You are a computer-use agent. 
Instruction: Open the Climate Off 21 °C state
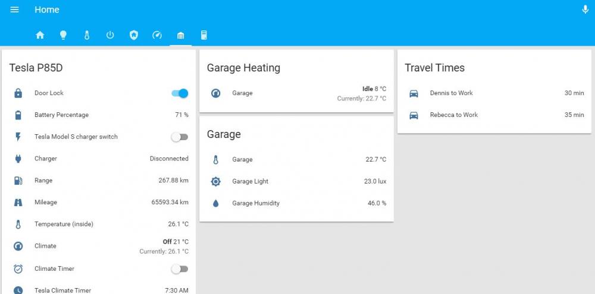(x=176, y=242)
